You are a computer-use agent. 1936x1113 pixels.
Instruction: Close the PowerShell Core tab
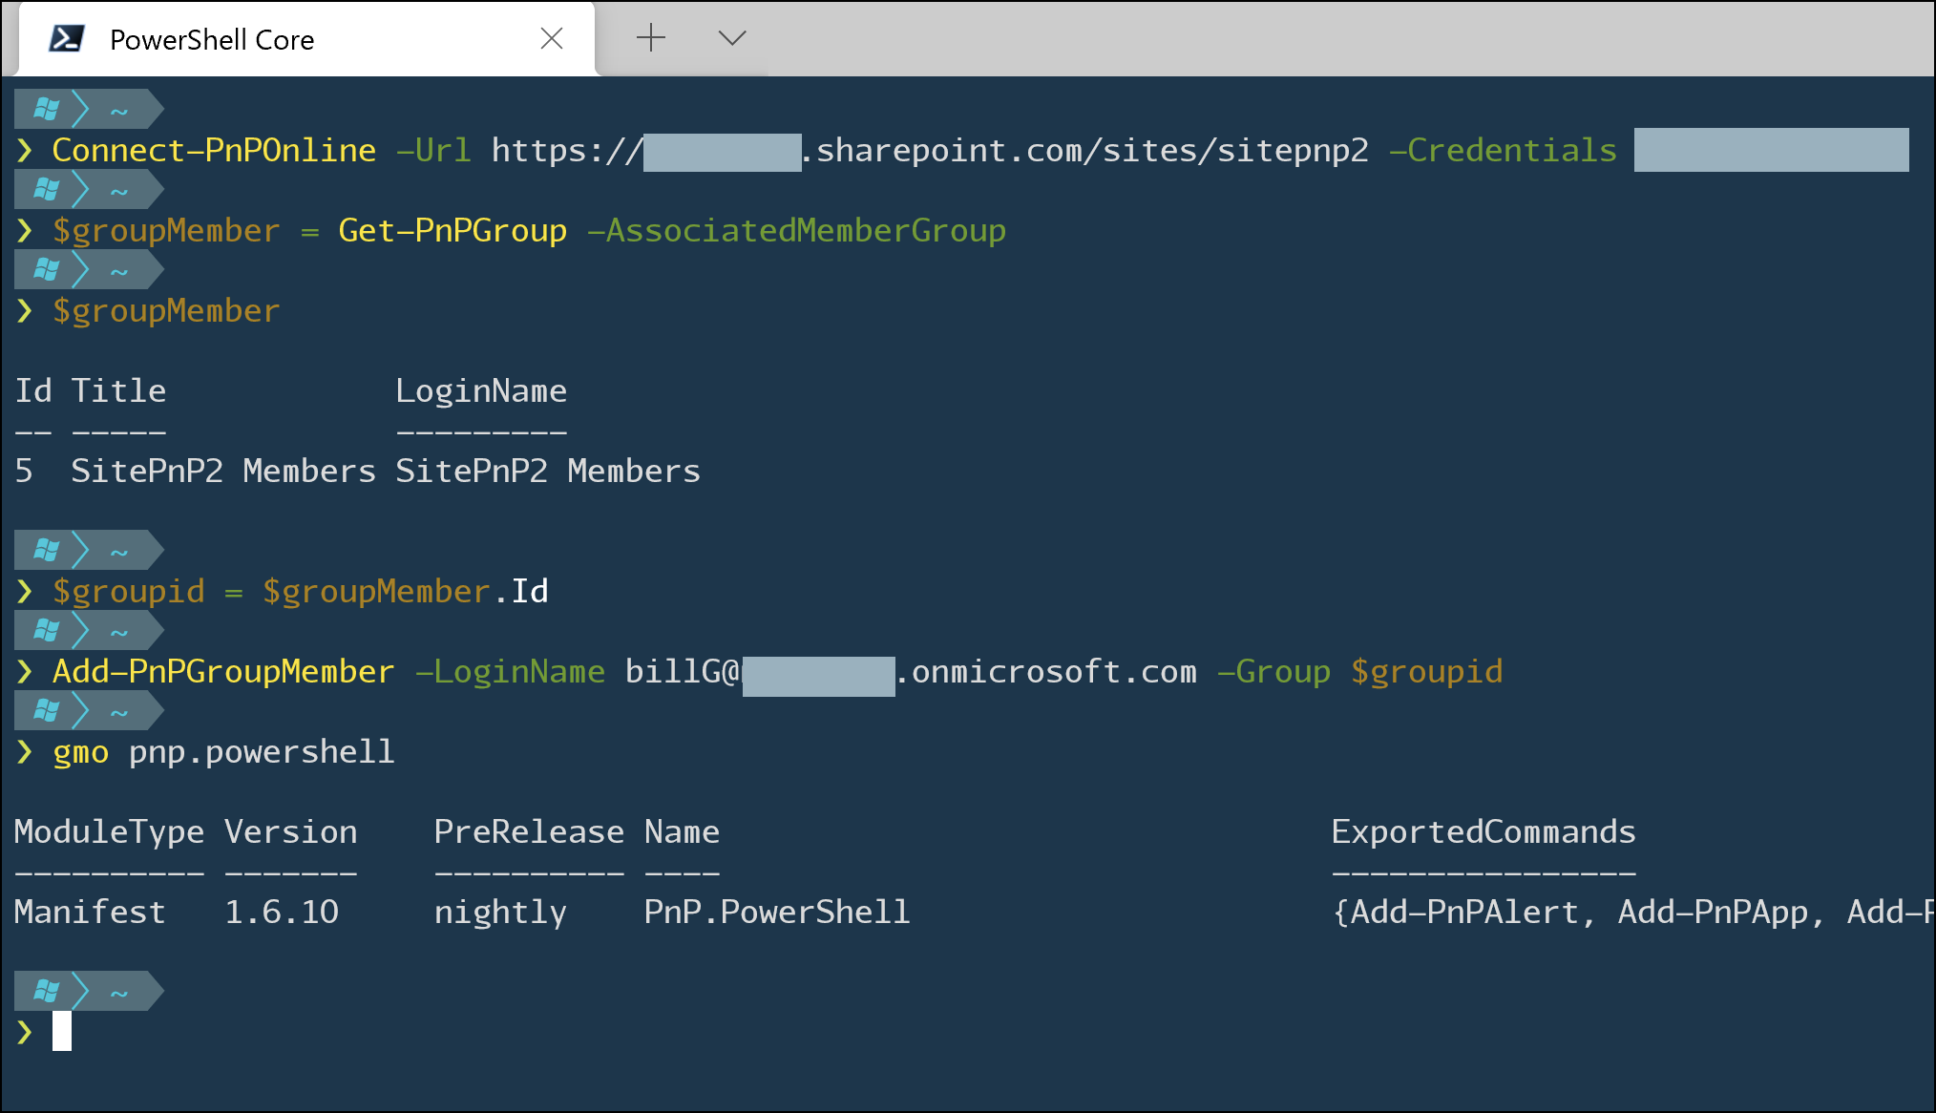tap(552, 38)
